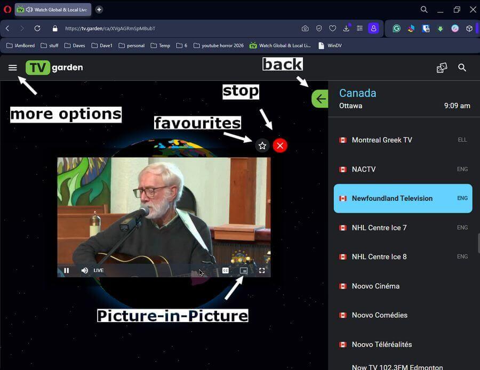The width and height of the screenshot is (480, 370).
Task: Stop the stream with red X button
Action: (x=280, y=146)
